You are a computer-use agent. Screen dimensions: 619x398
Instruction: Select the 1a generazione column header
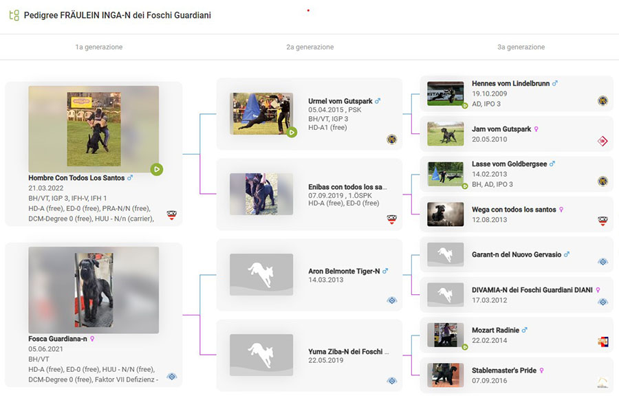click(99, 47)
